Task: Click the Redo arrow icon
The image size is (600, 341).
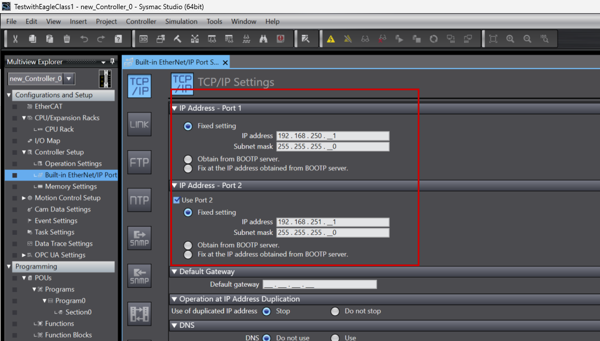Action: click(101, 39)
